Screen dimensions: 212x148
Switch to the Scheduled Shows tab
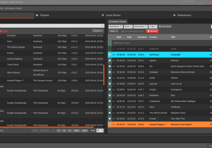[118, 22]
